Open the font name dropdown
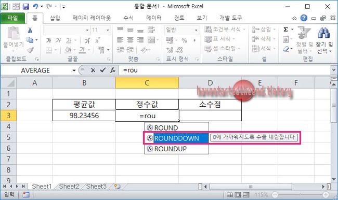 (87, 30)
